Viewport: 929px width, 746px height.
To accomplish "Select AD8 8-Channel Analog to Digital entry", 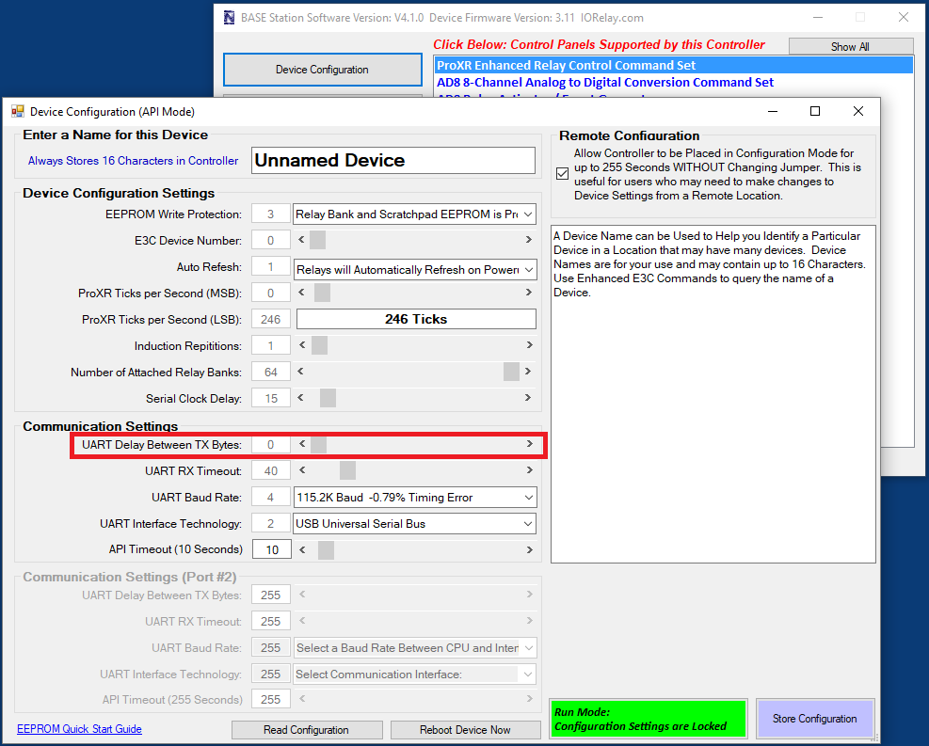I will point(604,83).
